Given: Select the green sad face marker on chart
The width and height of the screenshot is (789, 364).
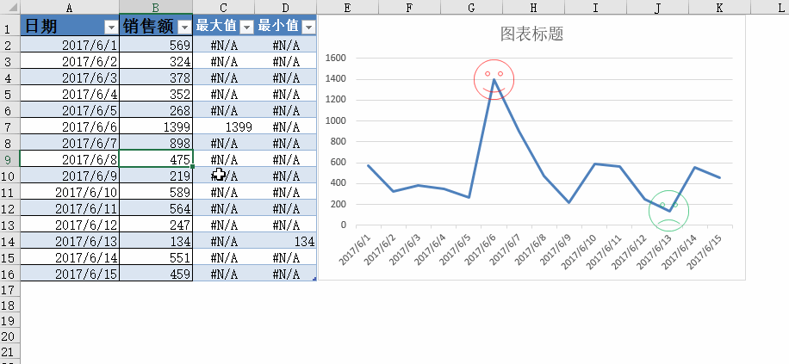Looking at the screenshot, I should coord(668,211).
